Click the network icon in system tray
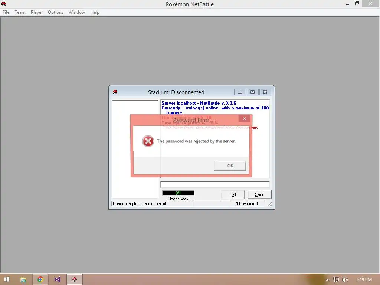This screenshot has height=285, width=380. [336, 280]
